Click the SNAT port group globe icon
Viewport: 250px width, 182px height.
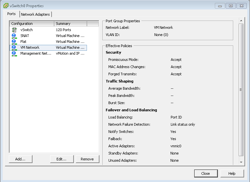14,36
